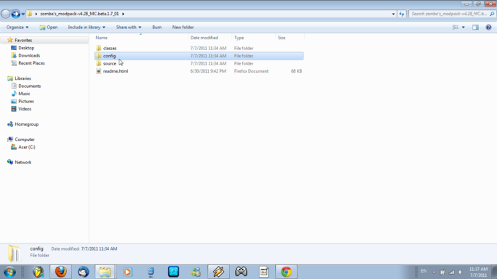Open Desktop in the navigation pane
The width and height of the screenshot is (497, 279).
pos(26,48)
